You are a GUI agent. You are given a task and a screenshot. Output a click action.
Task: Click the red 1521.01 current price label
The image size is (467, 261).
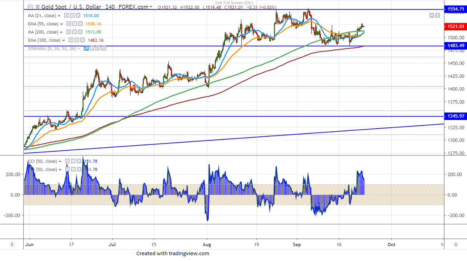pos(455,26)
